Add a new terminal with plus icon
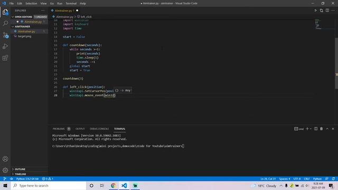This screenshot has width=338, height=190. [307, 129]
